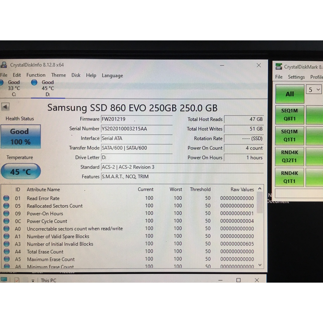This screenshot has height=323, width=323.
Task: Click status orb for Reallocated Sectors Count row
Action: 6,206
